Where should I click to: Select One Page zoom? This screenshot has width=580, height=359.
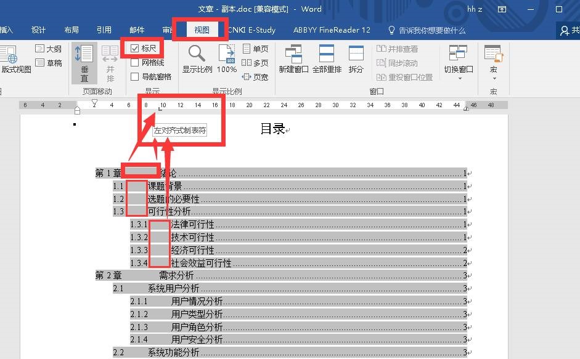pos(255,49)
